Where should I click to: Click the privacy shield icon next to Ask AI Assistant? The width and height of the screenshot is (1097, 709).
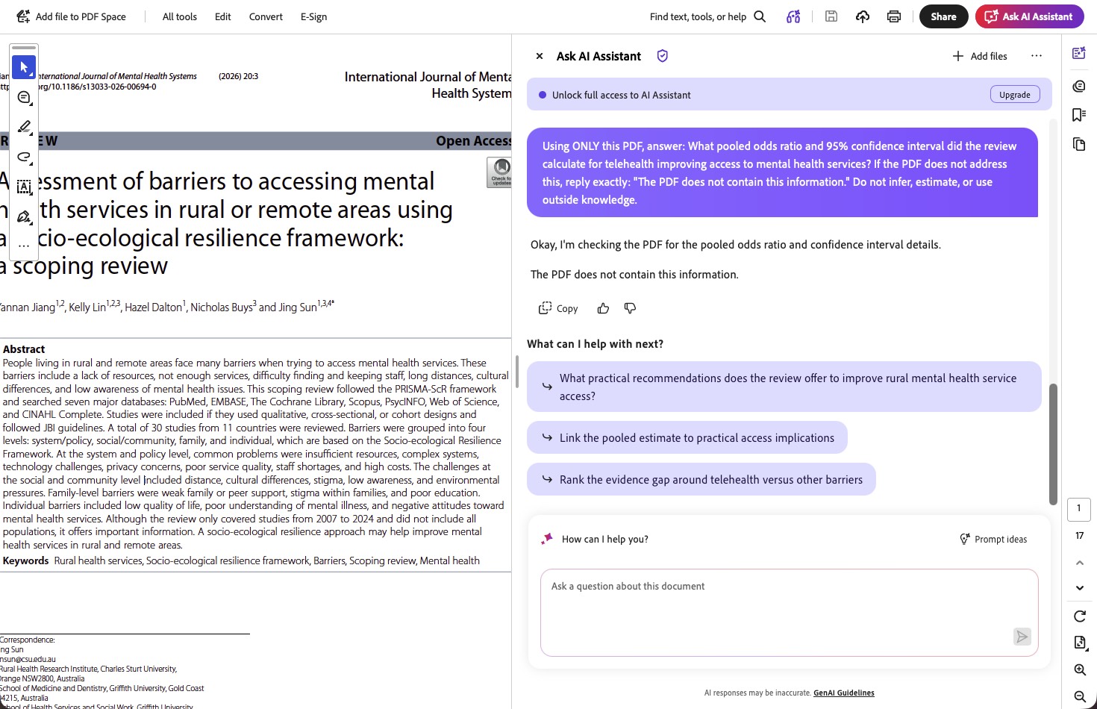(662, 56)
